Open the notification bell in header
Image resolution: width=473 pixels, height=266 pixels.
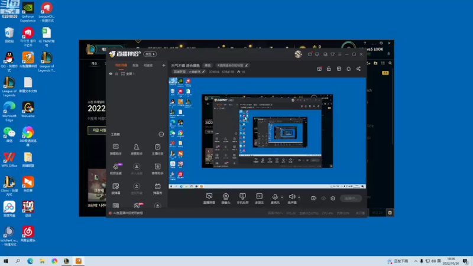click(x=348, y=69)
